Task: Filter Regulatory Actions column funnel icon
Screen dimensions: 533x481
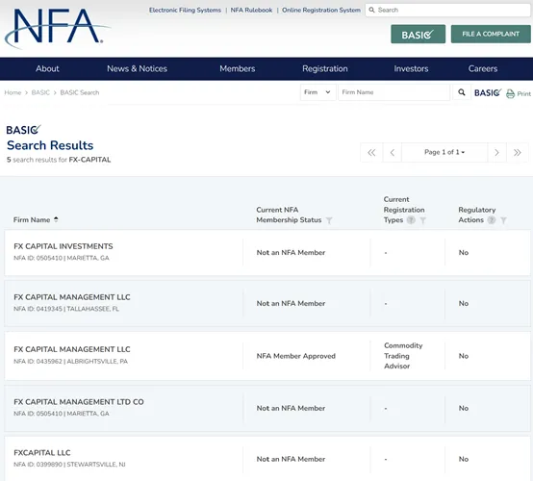Action: click(503, 220)
